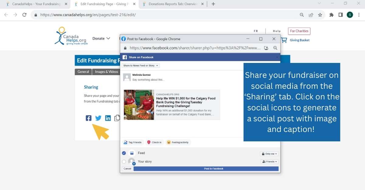Switch to the Images & Videos tab
The height and width of the screenshot is (190, 365).
(106, 72)
